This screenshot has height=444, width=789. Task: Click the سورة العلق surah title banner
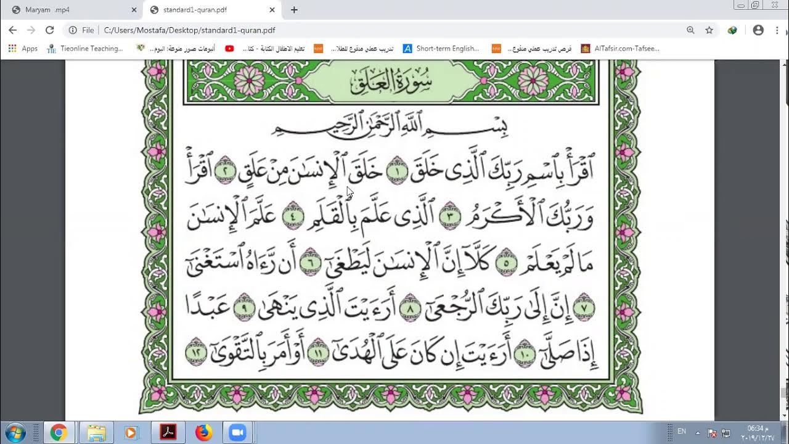pos(391,81)
